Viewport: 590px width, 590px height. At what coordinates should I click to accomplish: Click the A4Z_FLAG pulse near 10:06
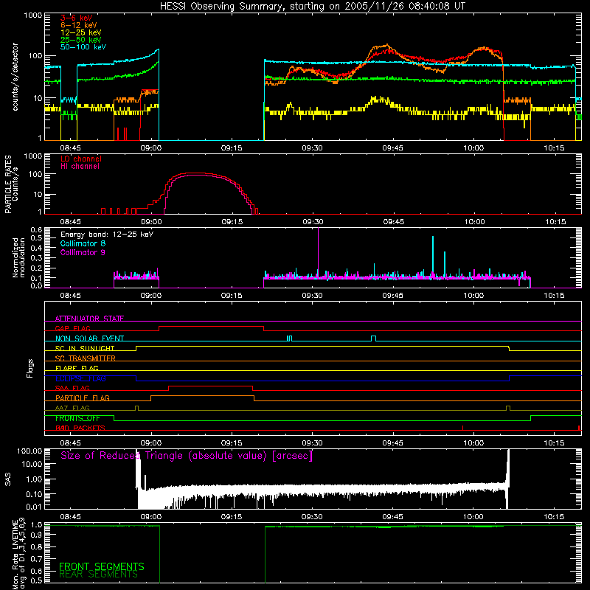click(508, 408)
